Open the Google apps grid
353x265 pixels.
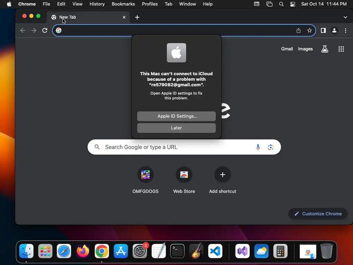pyautogui.click(x=341, y=49)
